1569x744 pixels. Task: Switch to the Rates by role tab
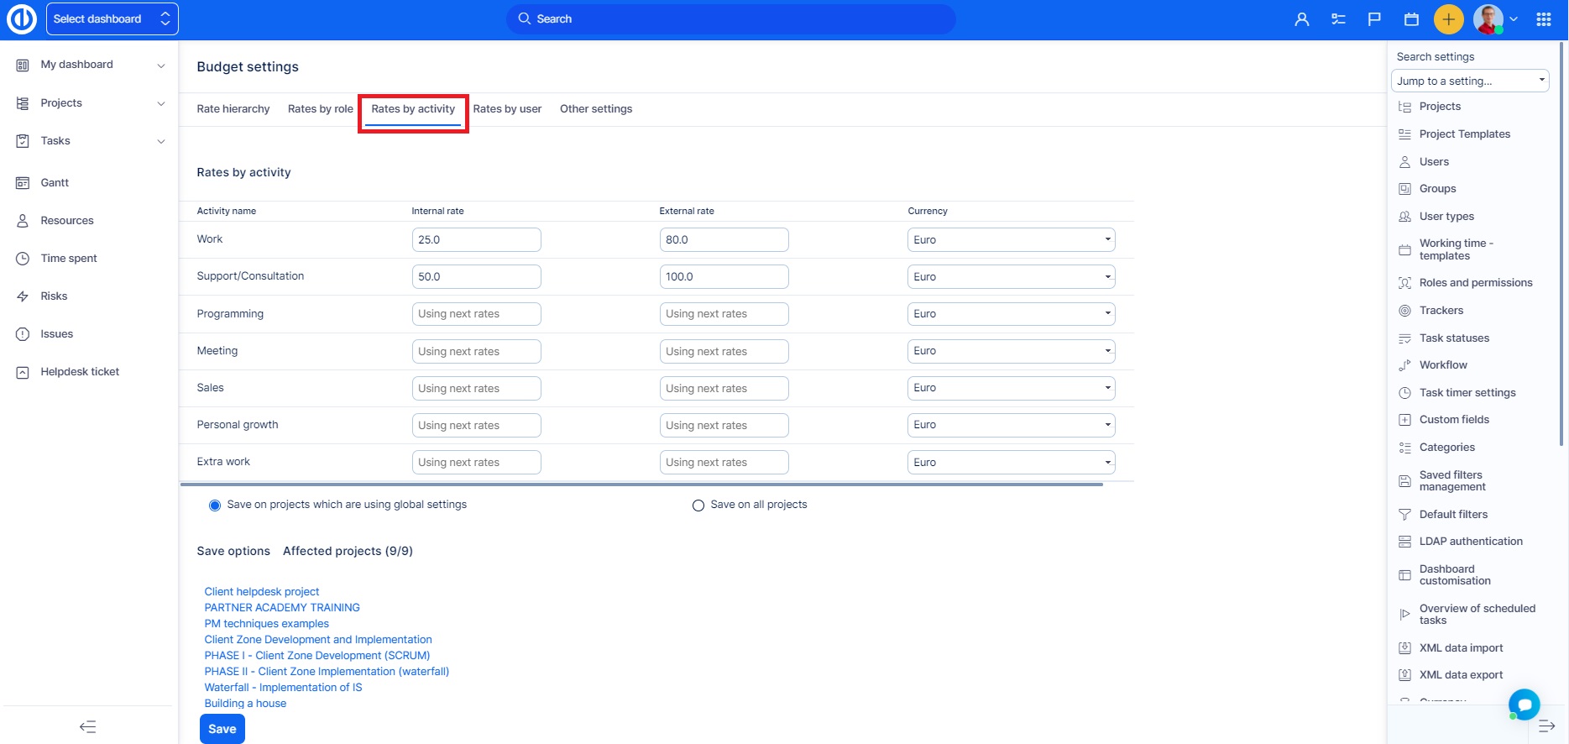(320, 109)
